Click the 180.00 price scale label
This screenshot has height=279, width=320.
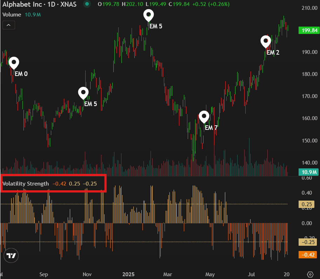(x=309, y=74)
